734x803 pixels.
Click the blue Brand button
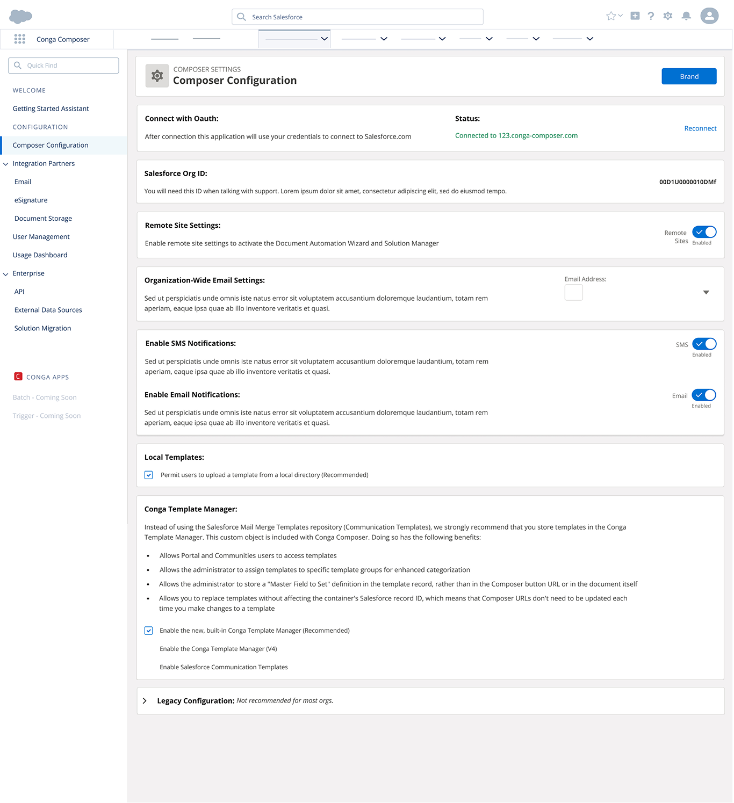pos(689,76)
